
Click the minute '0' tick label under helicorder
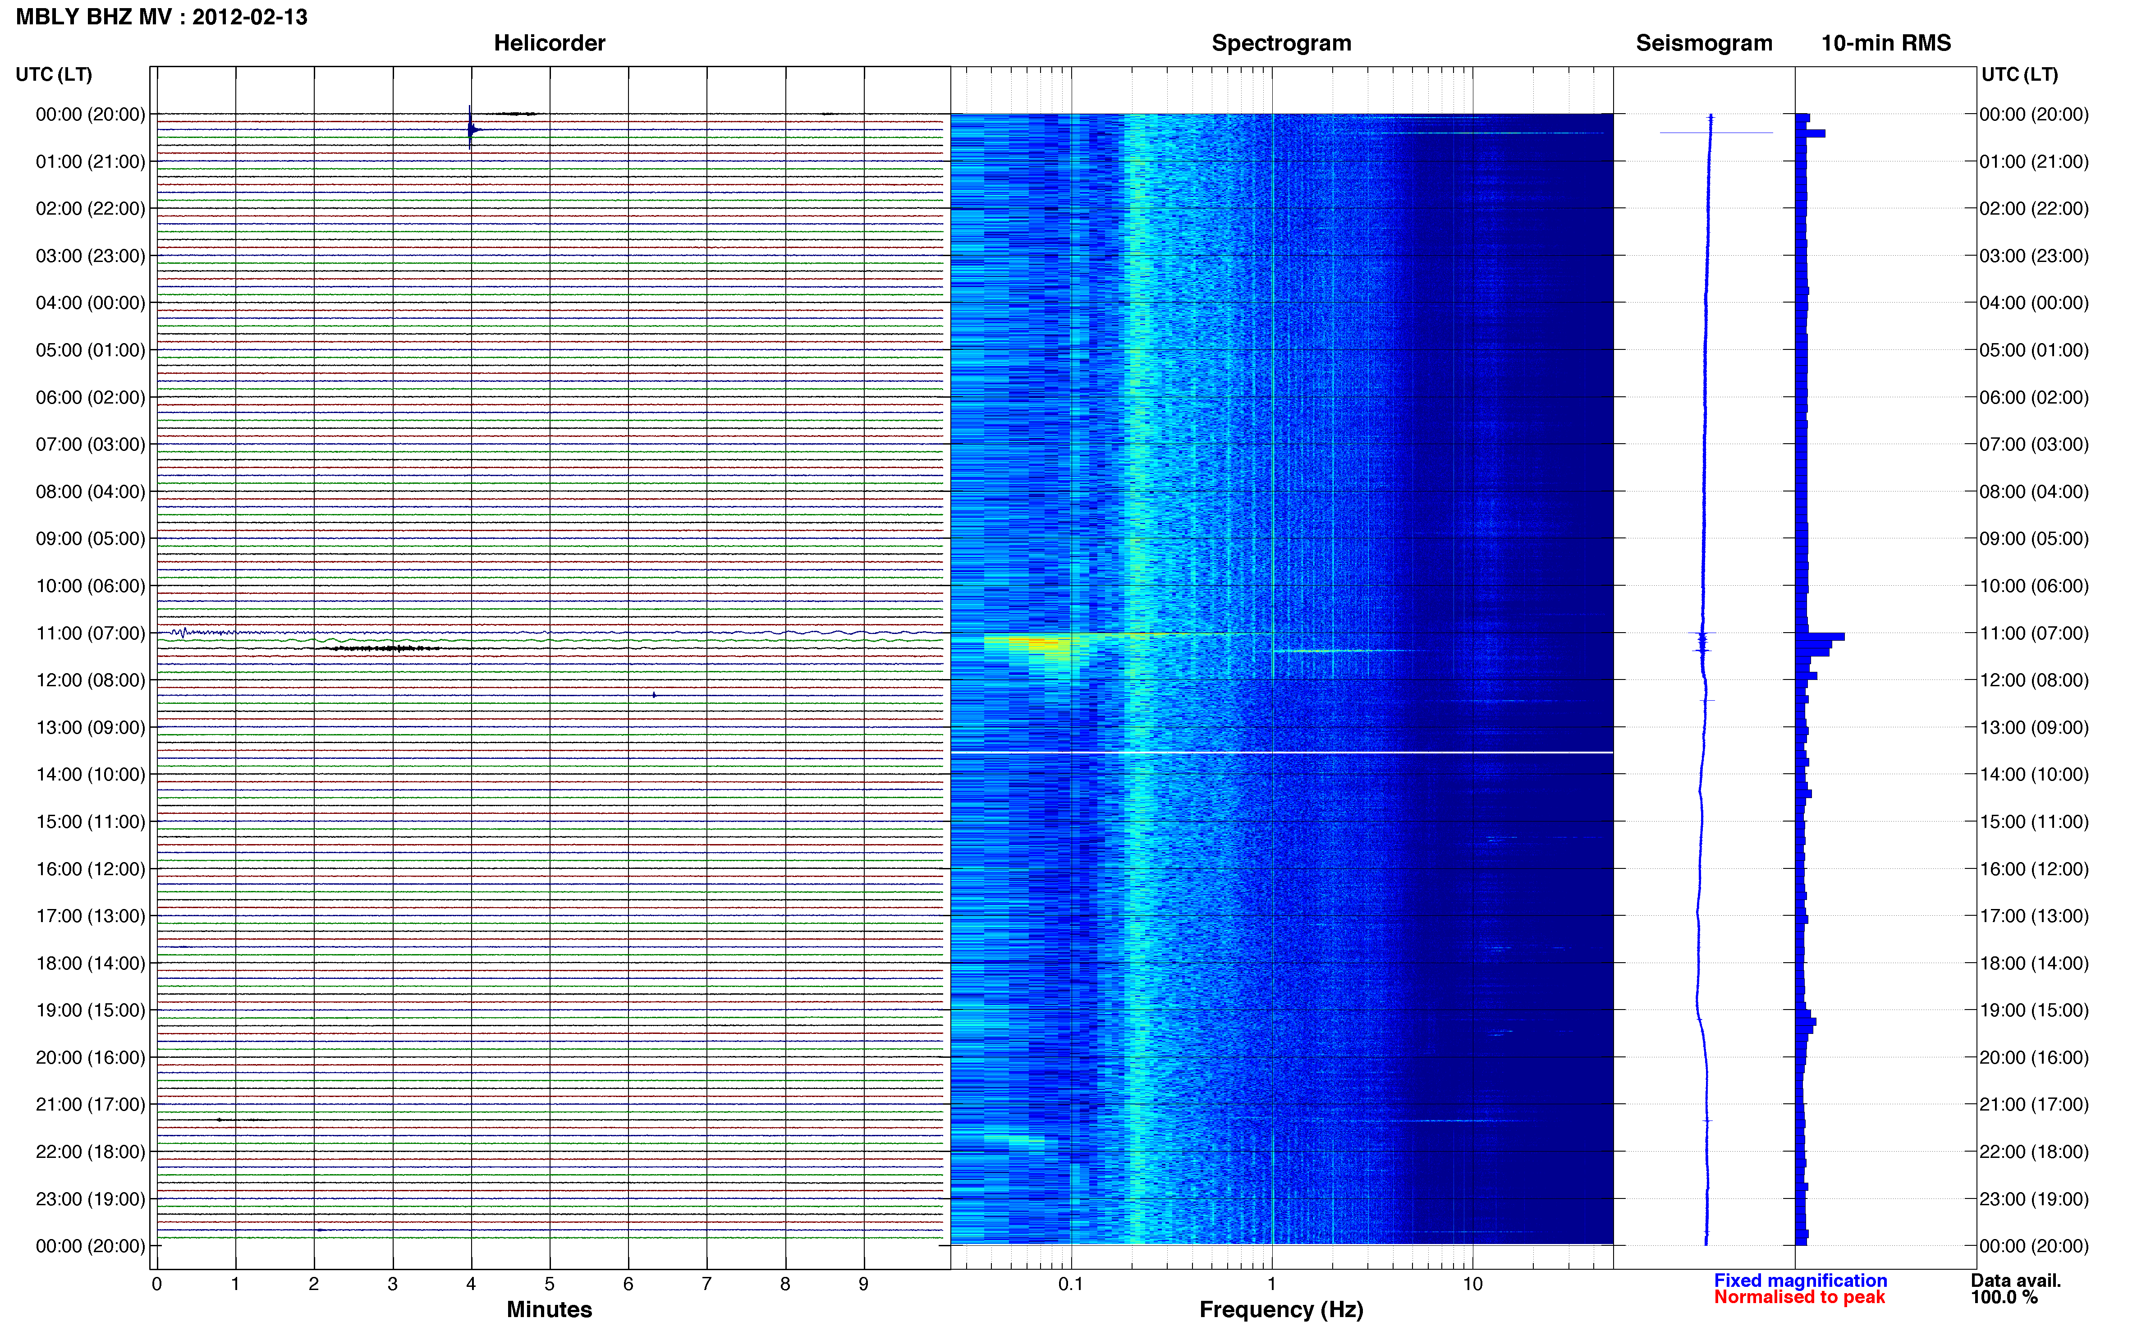(156, 1284)
